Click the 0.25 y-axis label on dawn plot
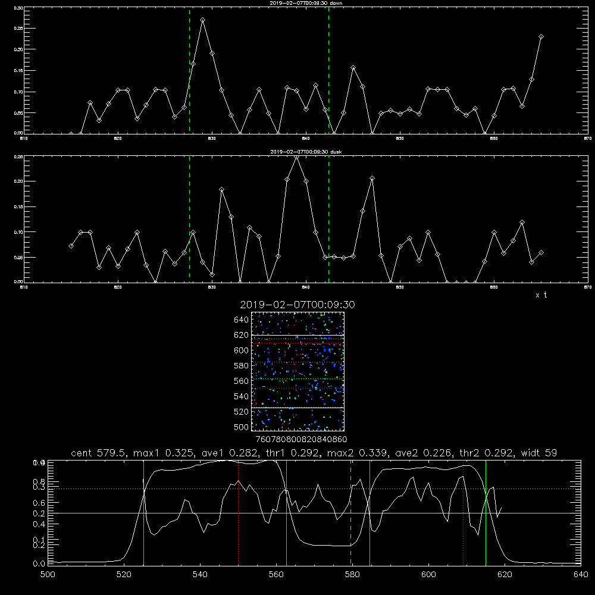Viewport: 595px width, 595px height. pos(18,29)
